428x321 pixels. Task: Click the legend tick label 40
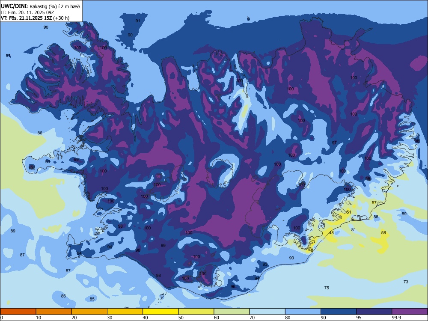point(145,318)
